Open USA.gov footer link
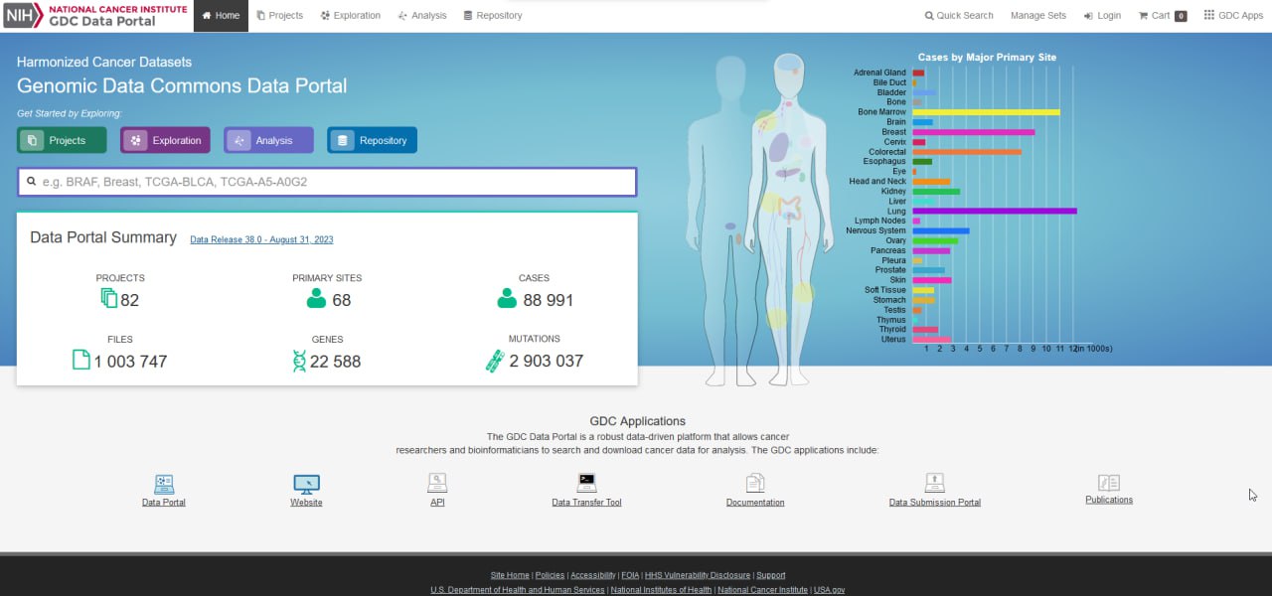 pos(830,590)
